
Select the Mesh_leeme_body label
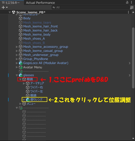[37, 35]
